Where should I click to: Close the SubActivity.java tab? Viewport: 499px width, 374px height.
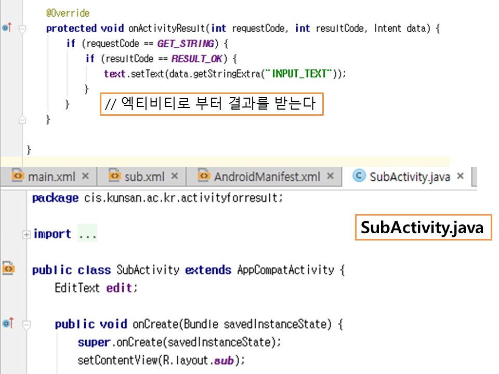[x=460, y=176]
